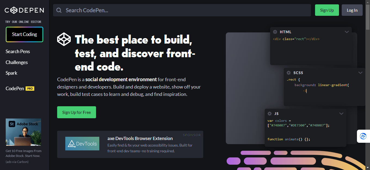Click the CodePen cube icon beside the headline
The width and height of the screenshot is (370, 170).
64,39
